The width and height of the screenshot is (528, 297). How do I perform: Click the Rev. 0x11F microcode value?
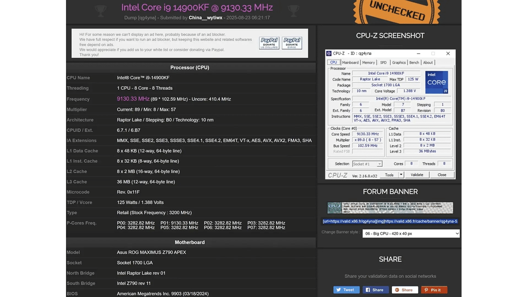(128, 192)
